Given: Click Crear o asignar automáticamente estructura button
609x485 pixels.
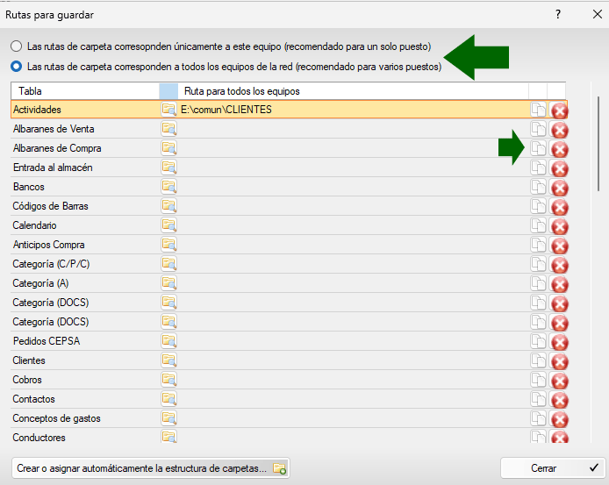Looking at the screenshot, I should click(x=150, y=468).
